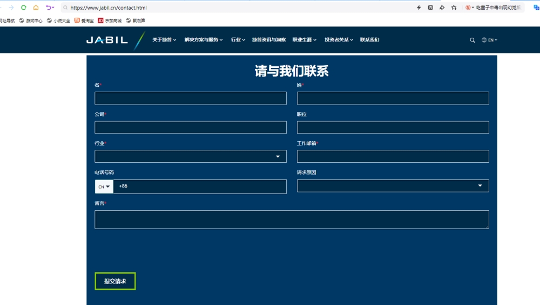Click the share arrow icon in address bar
Viewport: 540px width, 305px height.
pos(442,8)
